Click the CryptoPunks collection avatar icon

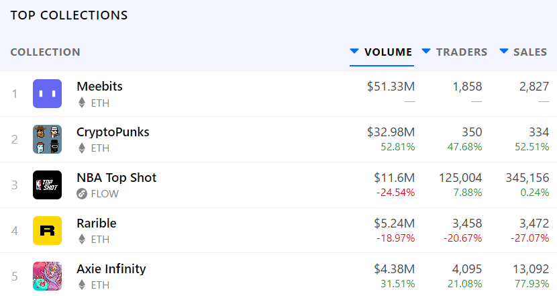click(47, 140)
